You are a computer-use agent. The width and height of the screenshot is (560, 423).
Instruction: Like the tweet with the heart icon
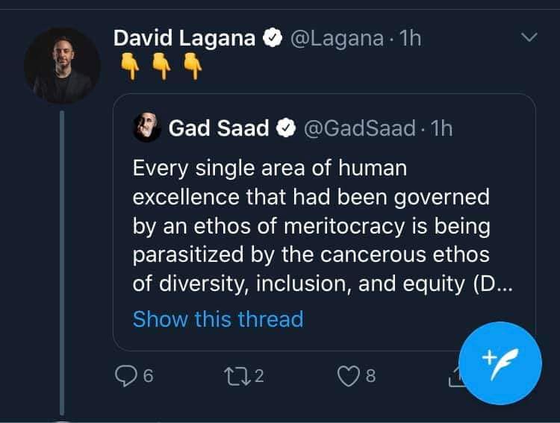[x=348, y=376]
